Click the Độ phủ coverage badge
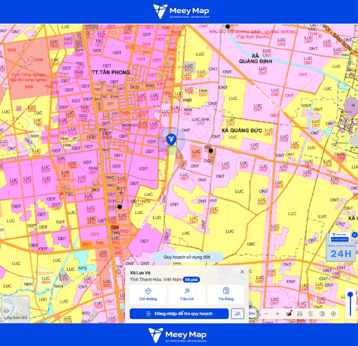The width and height of the screenshot is (358, 346). [191, 280]
